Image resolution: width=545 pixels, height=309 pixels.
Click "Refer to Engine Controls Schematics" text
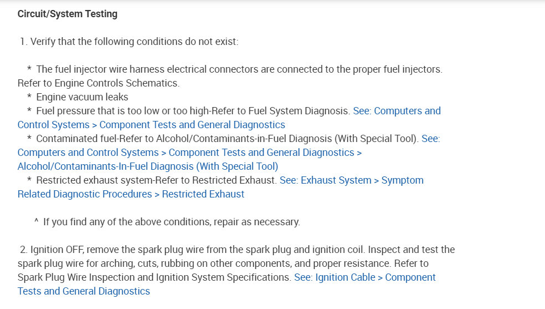click(99, 83)
